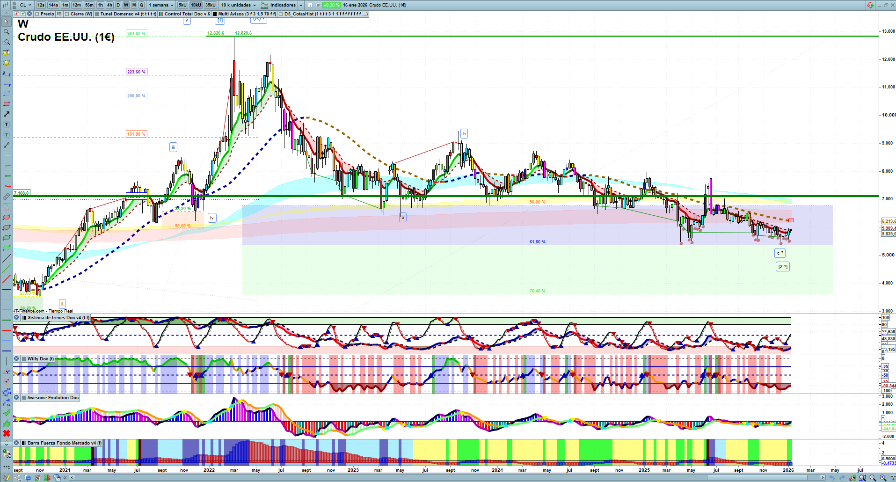
Task: Expand the bottom toolbar double chevron
Action: click(66, 478)
